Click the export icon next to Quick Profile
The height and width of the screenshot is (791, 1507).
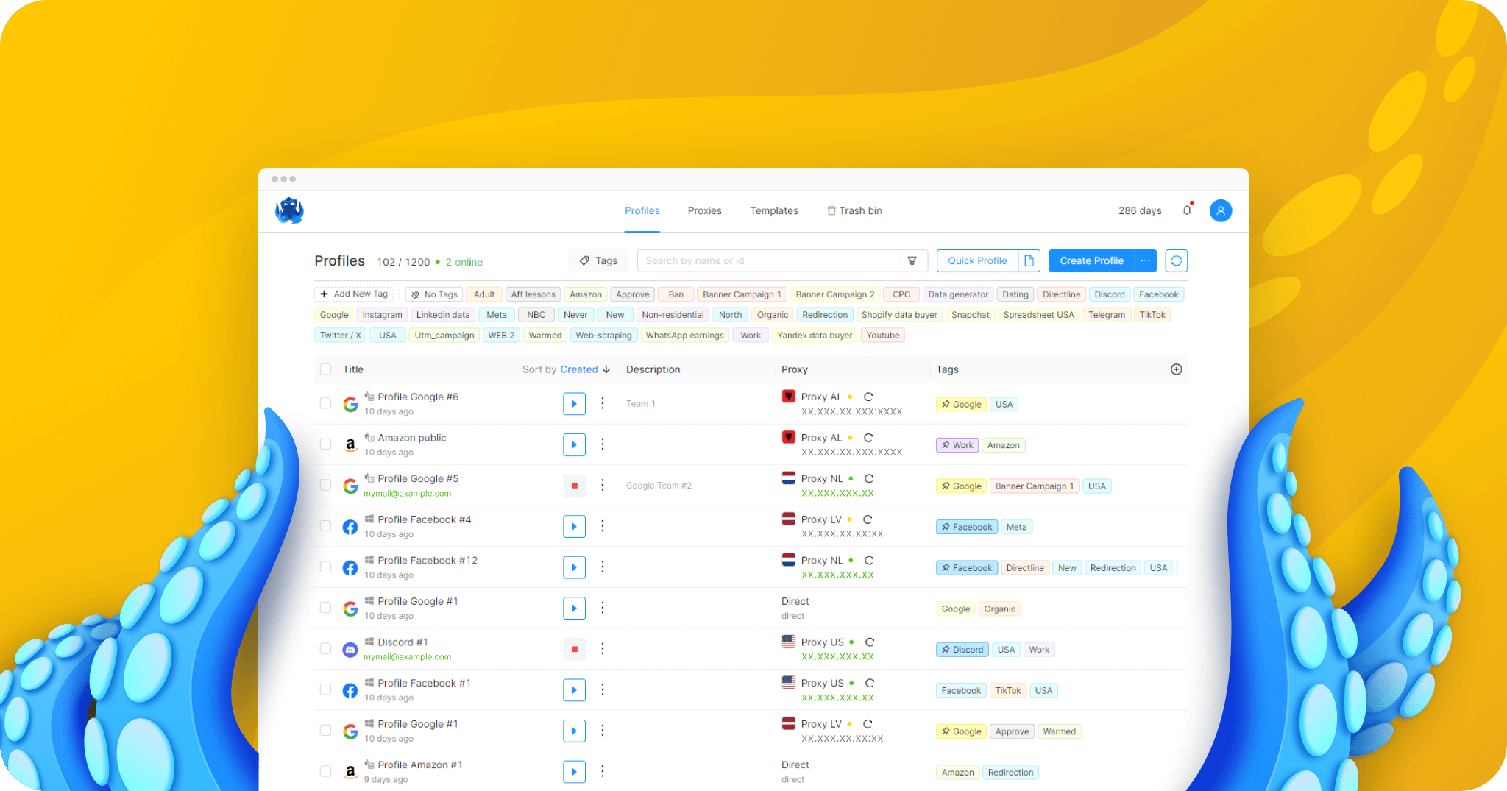[x=1029, y=260]
